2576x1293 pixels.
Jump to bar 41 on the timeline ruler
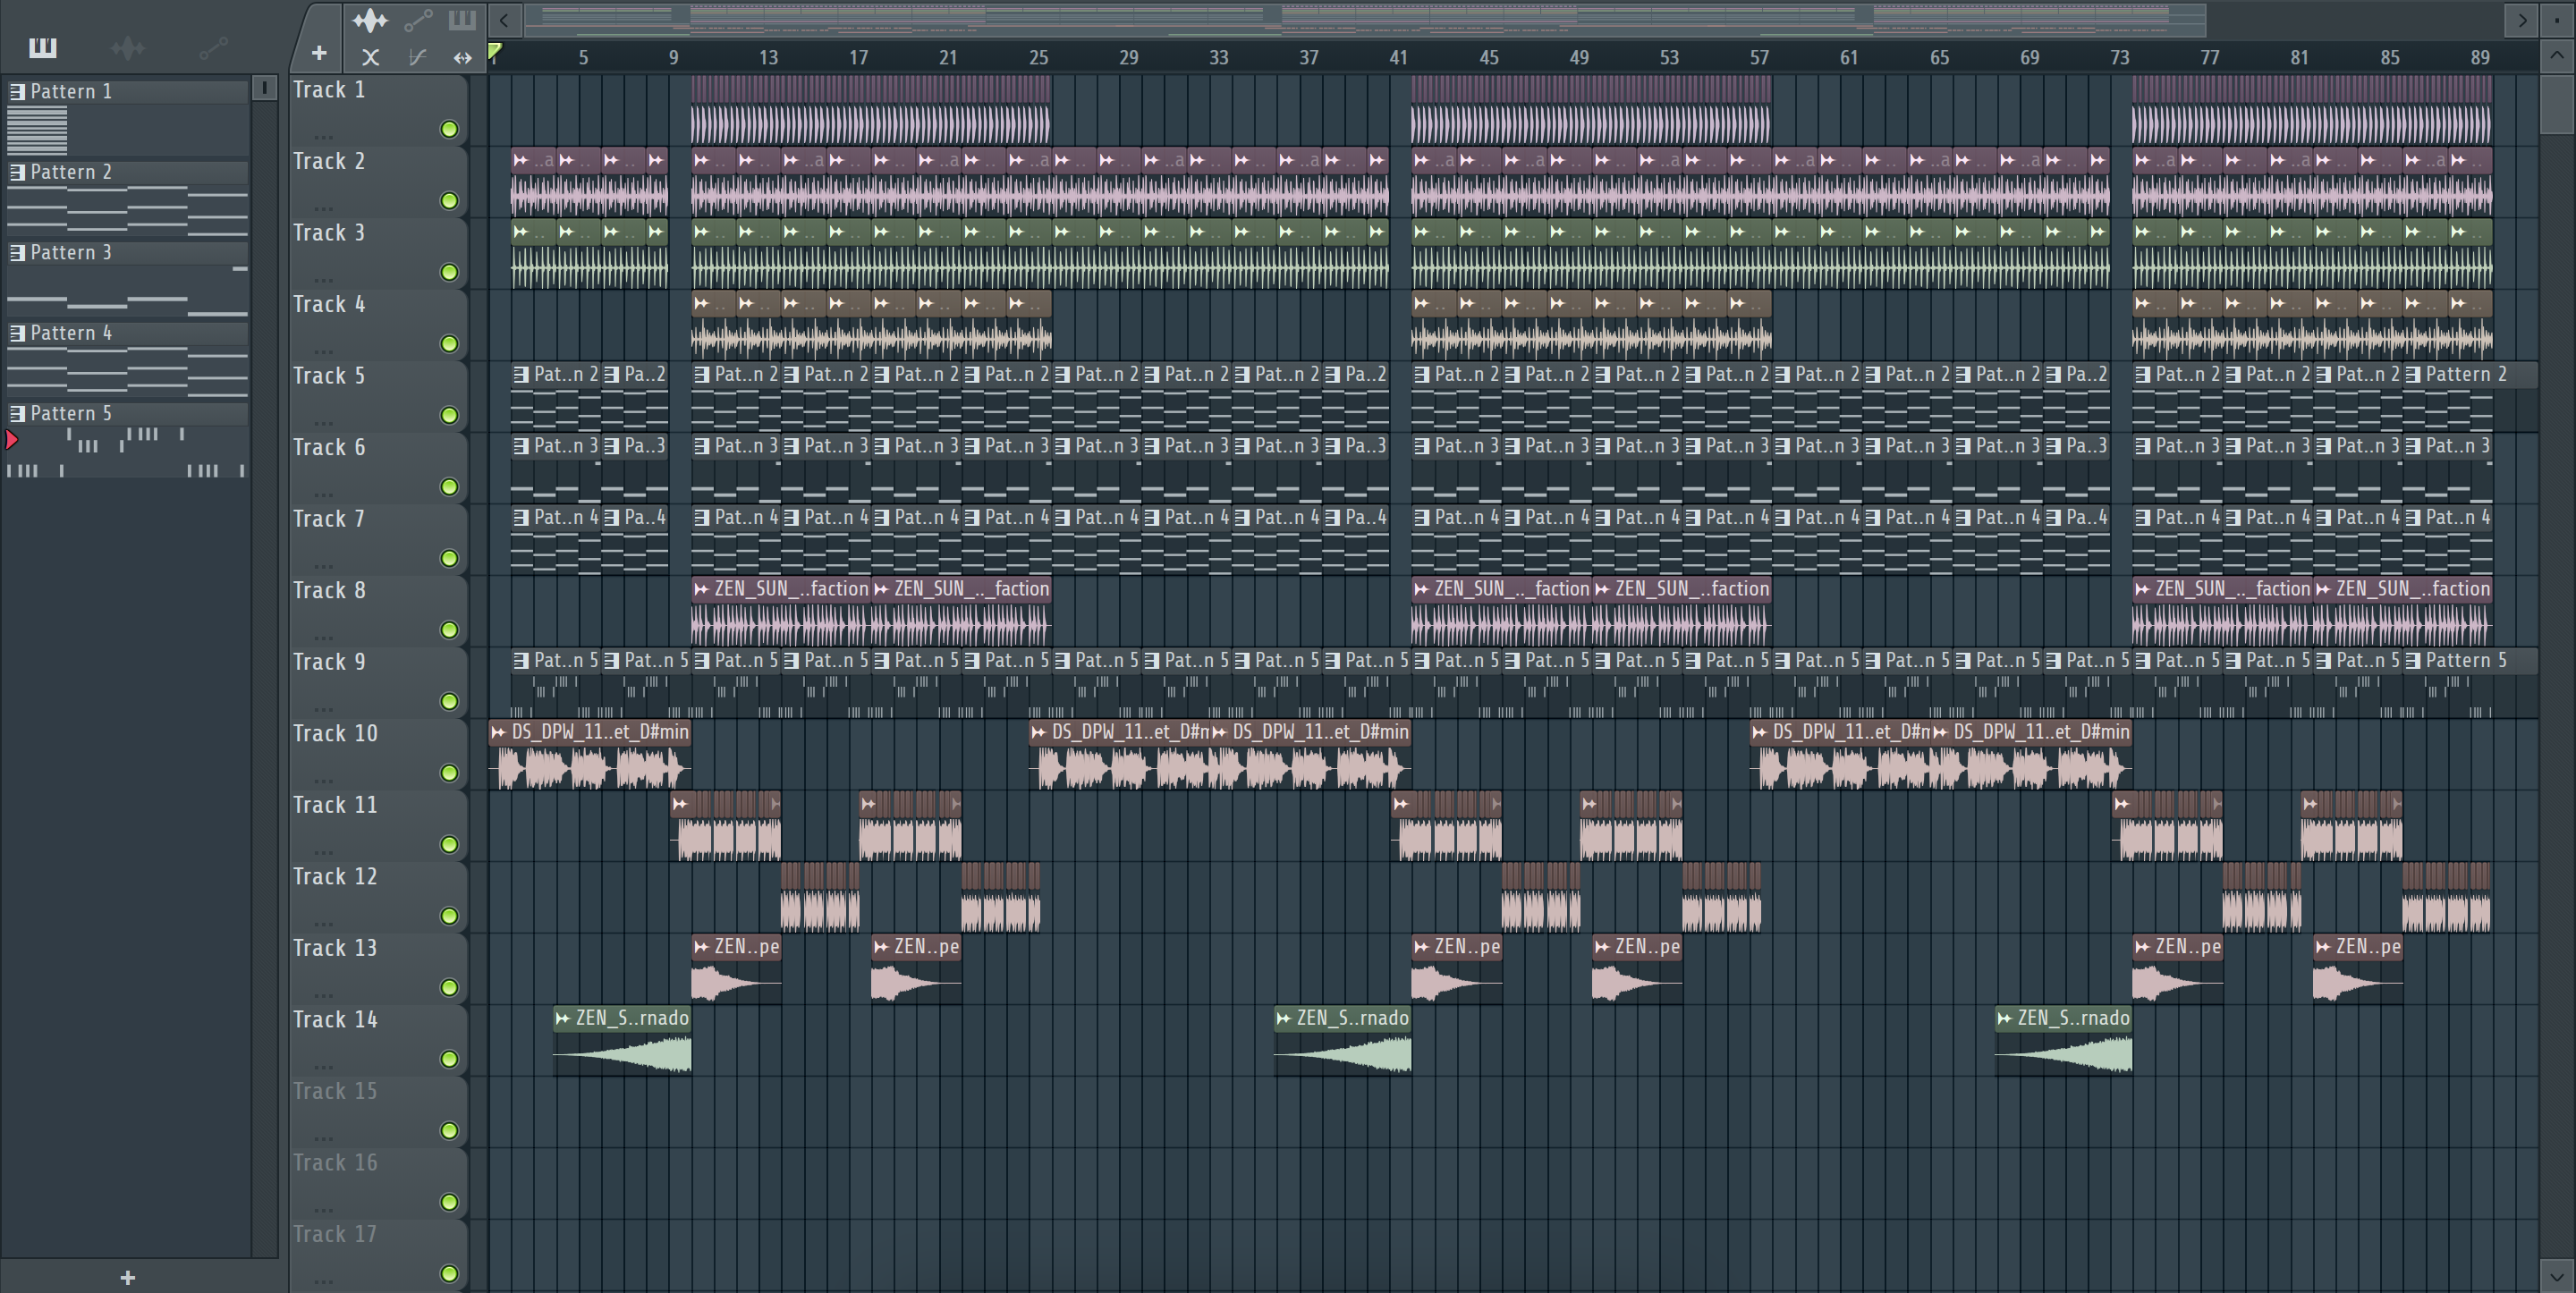pyautogui.click(x=1398, y=57)
